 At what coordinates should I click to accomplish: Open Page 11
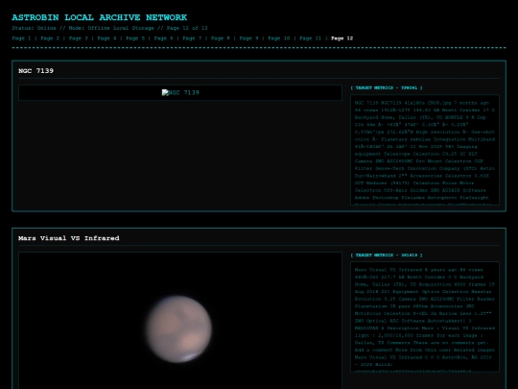[x=310, y=38]
